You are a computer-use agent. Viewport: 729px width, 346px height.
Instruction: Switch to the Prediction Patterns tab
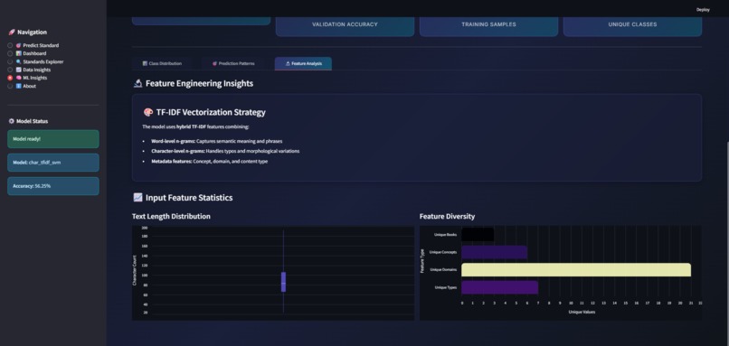(233, 63)
